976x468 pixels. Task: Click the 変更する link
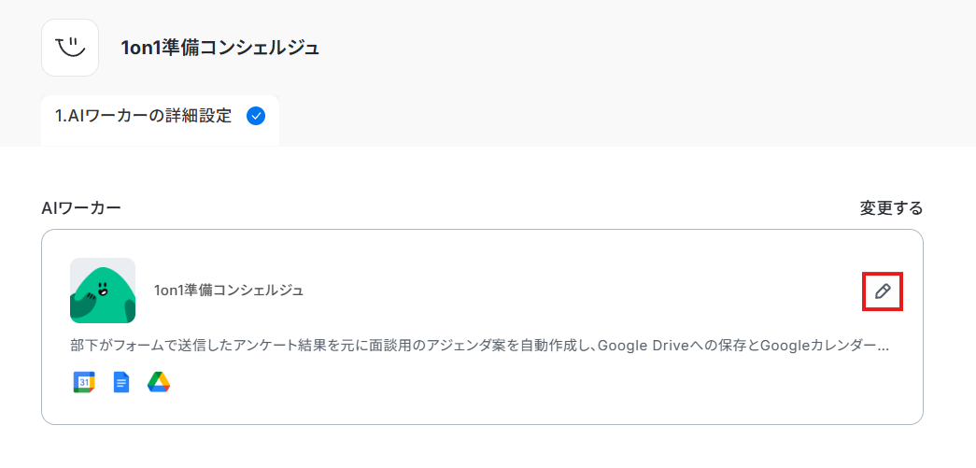(x=891, y=208)
